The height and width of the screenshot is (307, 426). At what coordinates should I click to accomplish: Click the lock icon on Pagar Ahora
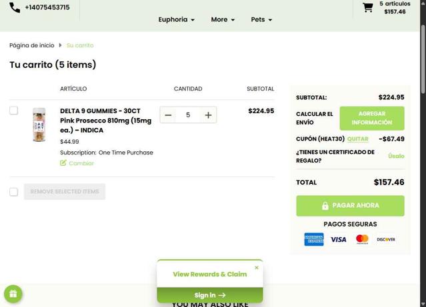[325, 206]
